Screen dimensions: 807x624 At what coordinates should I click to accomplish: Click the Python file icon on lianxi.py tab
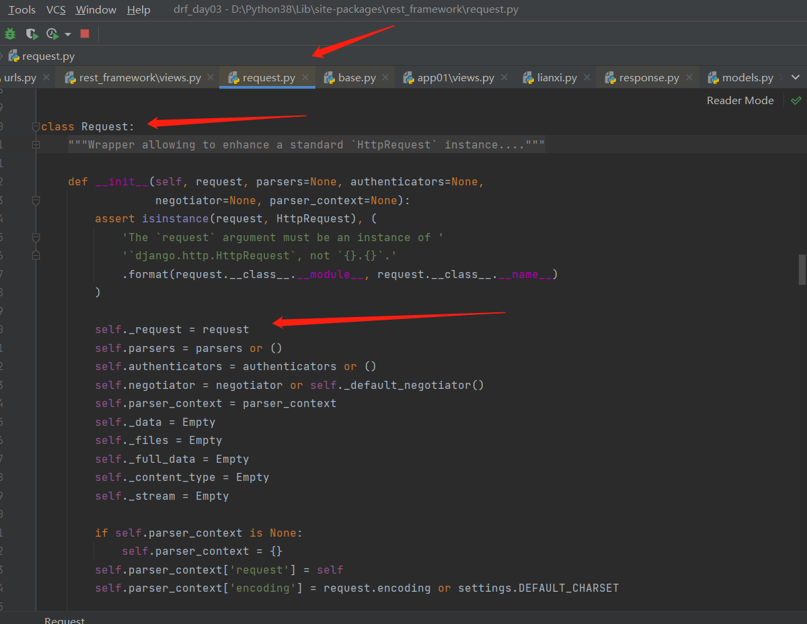click(528, 78)
